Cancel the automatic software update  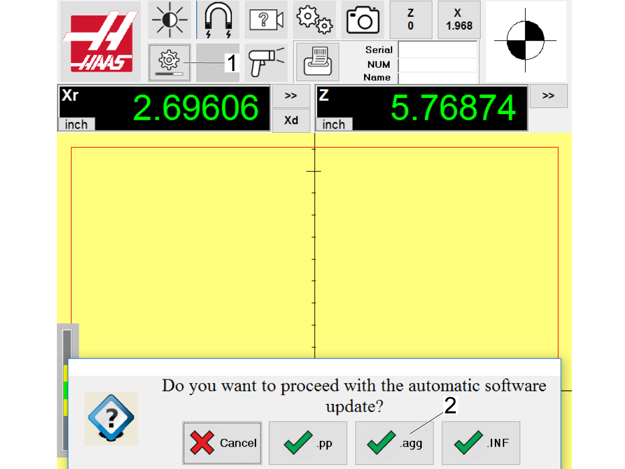[x=222, y=443]
